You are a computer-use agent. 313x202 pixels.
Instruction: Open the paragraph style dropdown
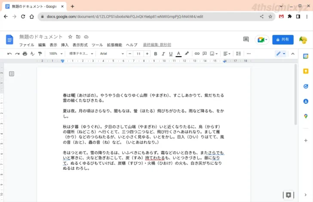coord(81,54)
